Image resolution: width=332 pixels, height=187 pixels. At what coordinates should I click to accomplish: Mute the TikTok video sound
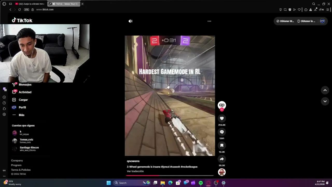point(130,21)
